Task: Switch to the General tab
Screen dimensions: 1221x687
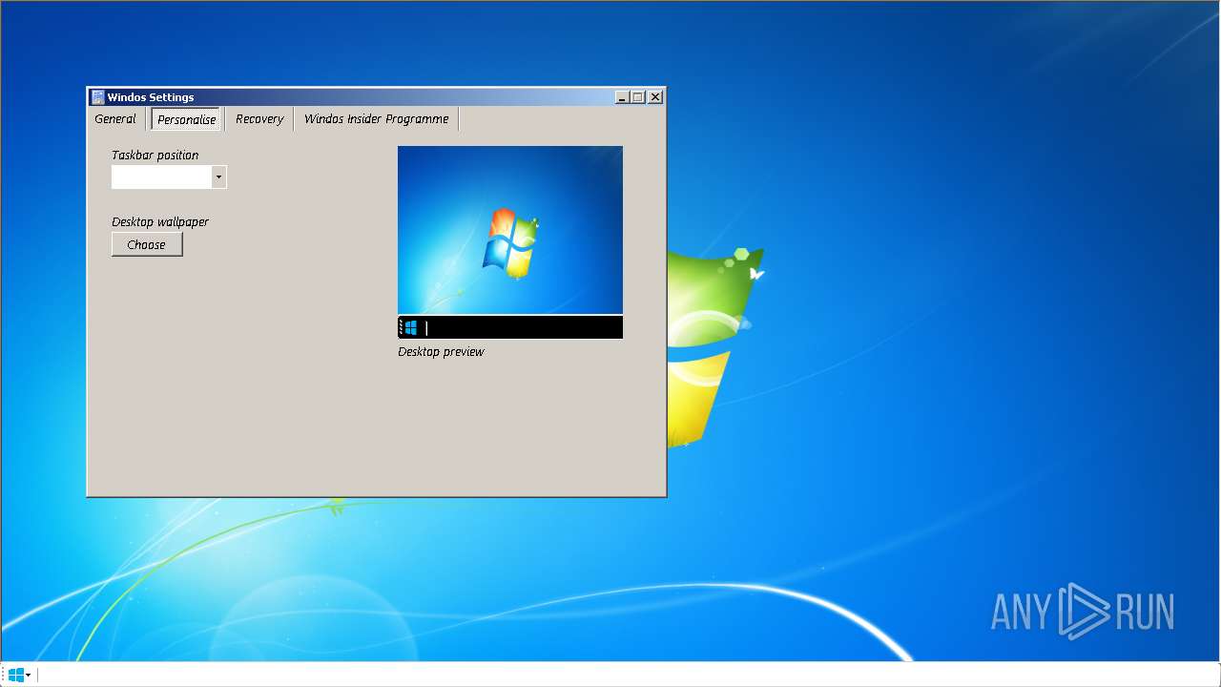Action: pos(115,119)
